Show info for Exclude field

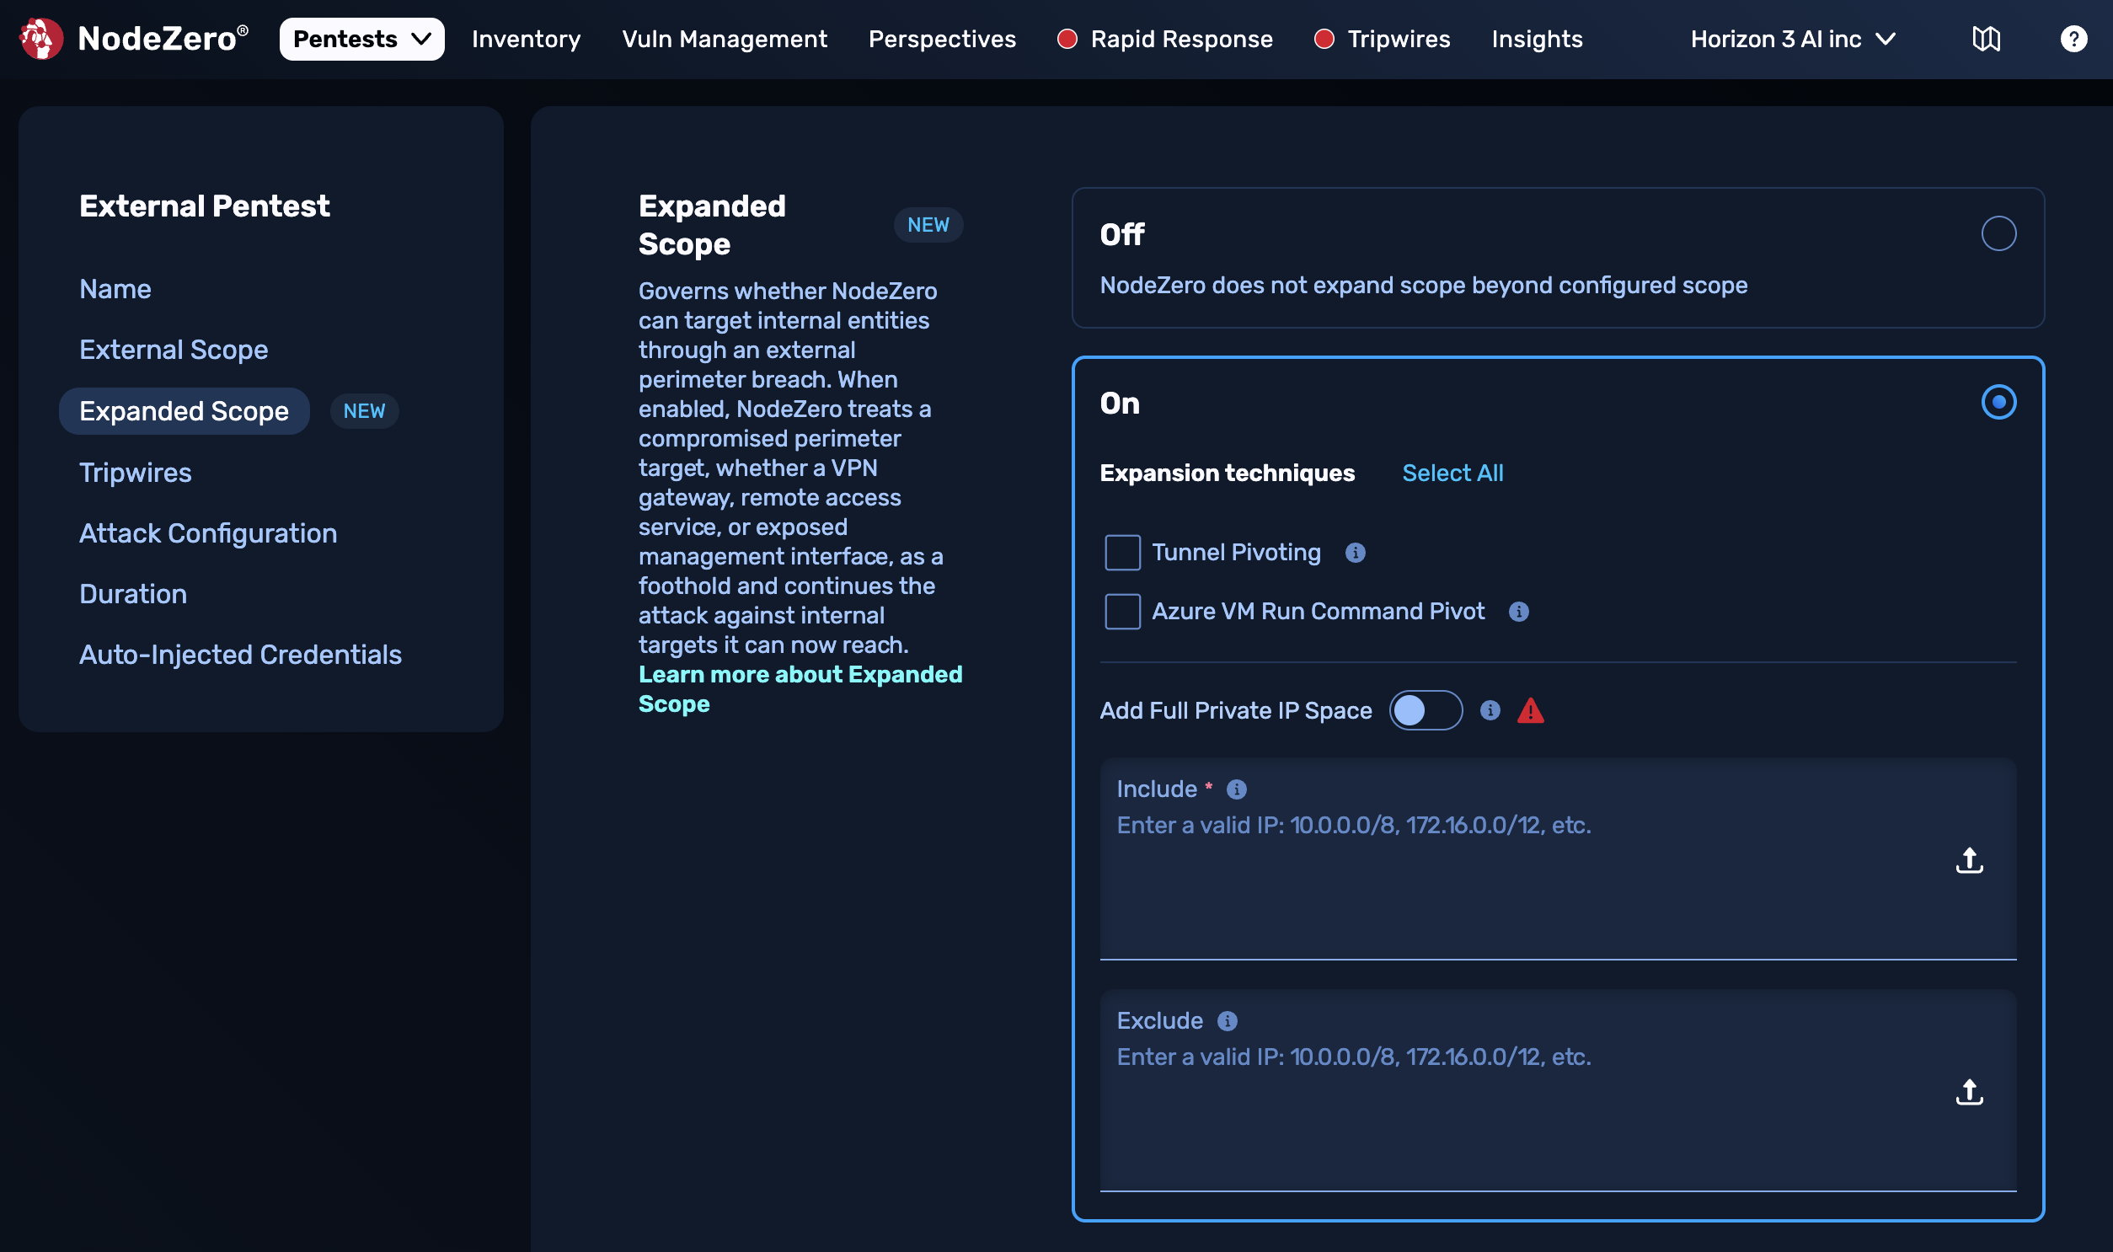click(x=1227, y=1021)
